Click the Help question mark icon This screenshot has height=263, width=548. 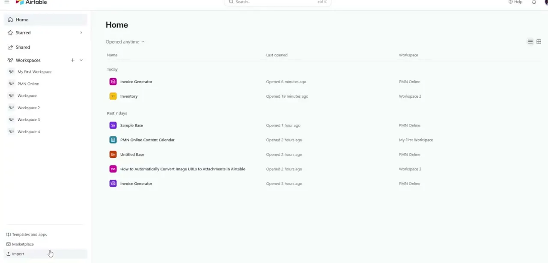(x=510, y=2)
